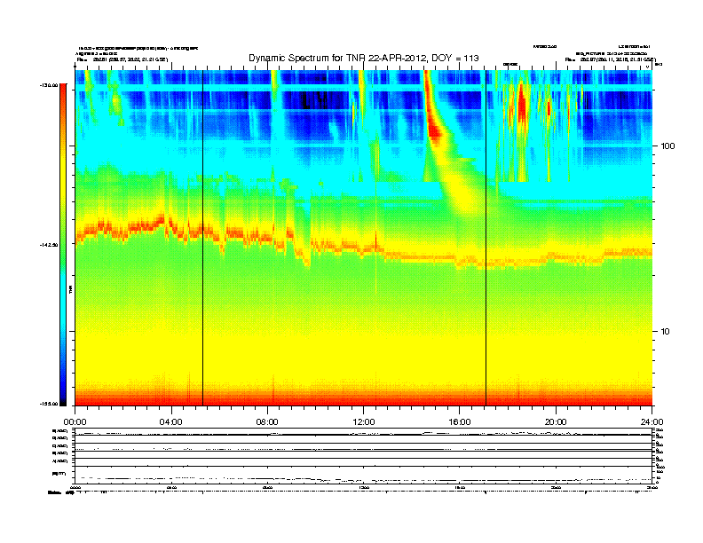Viewport: 703px width, 543px height.
Task: Click the 12:00 time axis label
Action: (364, 422)
